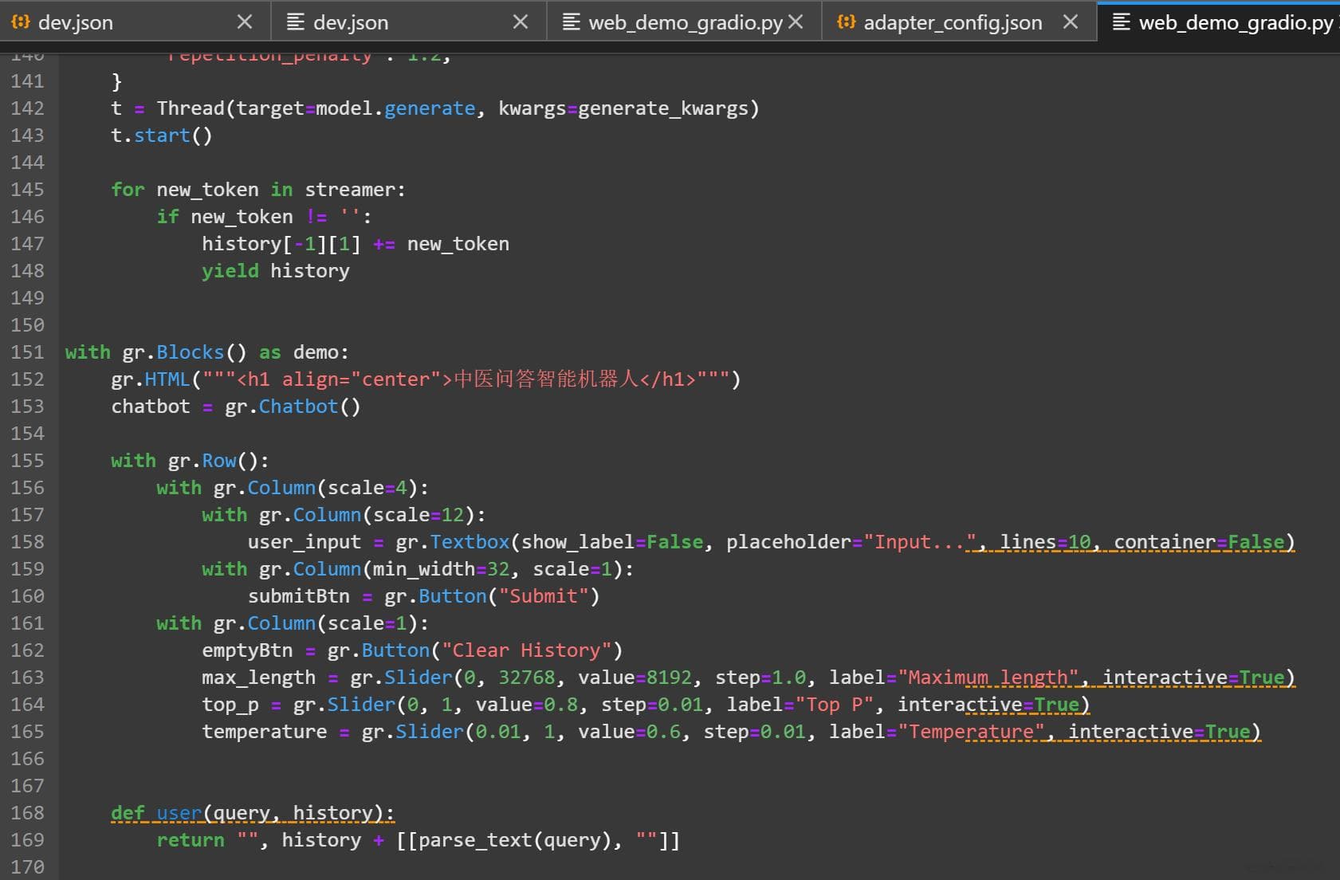Click Row in gr.Row() on line 155

[x=219, y=461]
